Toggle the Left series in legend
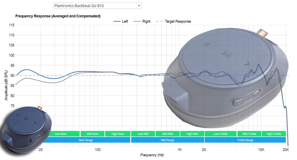This screenshot has height=160, width=297. point(121,21)
